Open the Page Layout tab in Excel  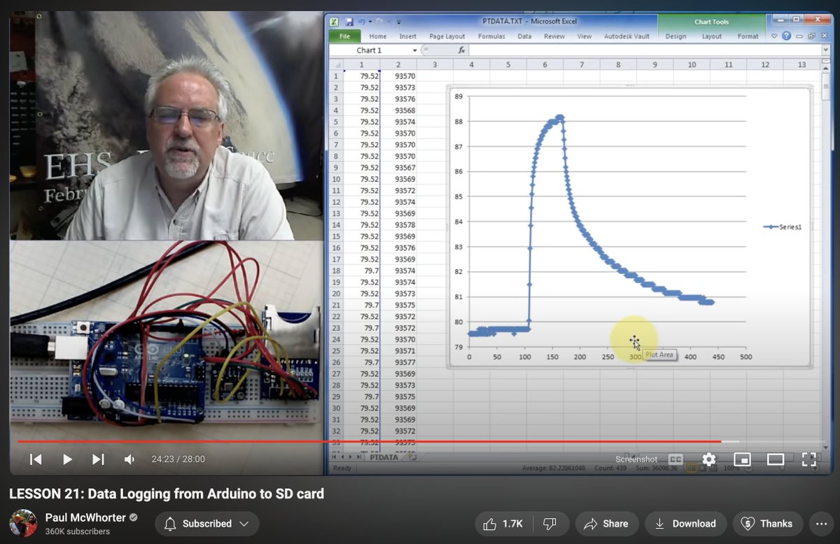[447, 36]
